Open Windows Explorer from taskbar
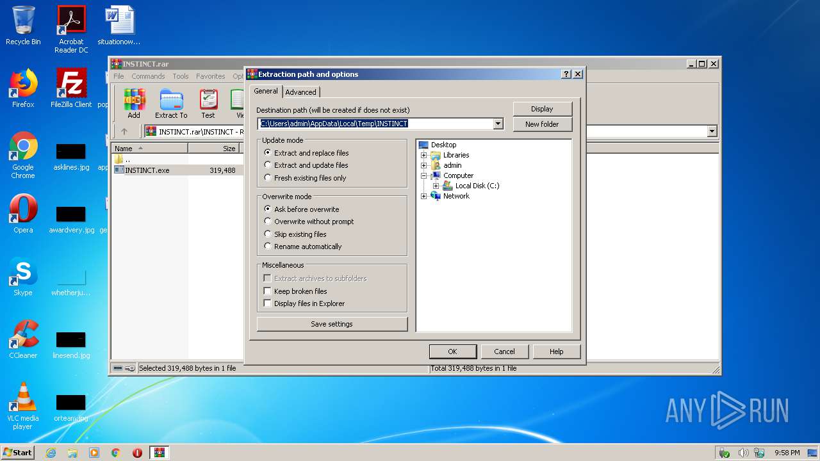This screenshot has height=461, width=820. click(x=72, y=453)
